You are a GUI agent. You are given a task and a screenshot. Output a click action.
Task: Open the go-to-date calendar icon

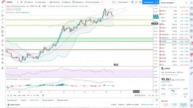click(43, 95)
